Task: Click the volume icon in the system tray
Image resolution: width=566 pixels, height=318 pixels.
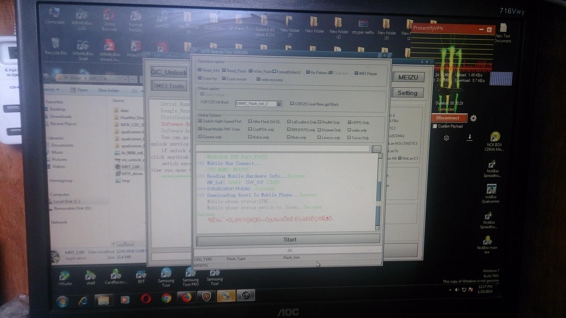Action: [457, 290]
